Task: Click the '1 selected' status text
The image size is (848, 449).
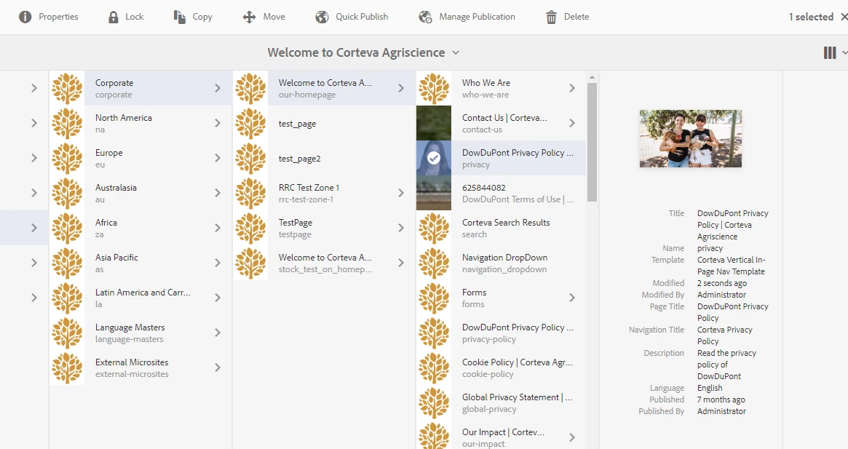Action: (x=811, y=17)
